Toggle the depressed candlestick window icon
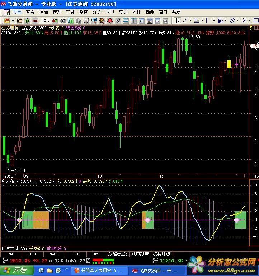 pyautogui.click(x=150, y=21)
